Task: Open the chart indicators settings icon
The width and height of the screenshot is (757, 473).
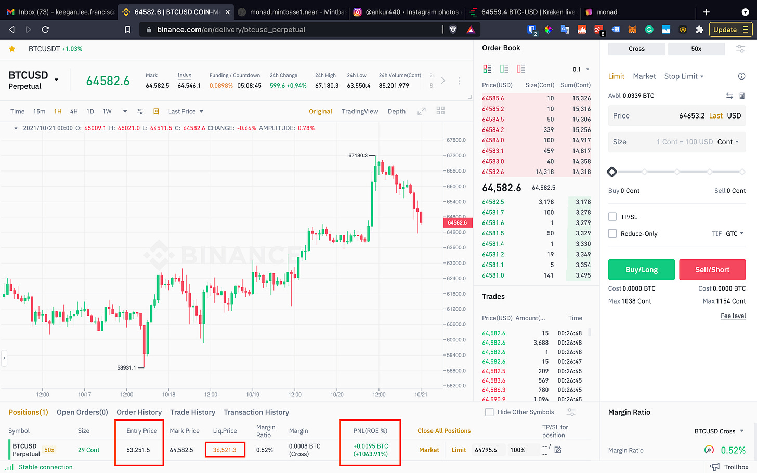Action: tap(140, 111)
